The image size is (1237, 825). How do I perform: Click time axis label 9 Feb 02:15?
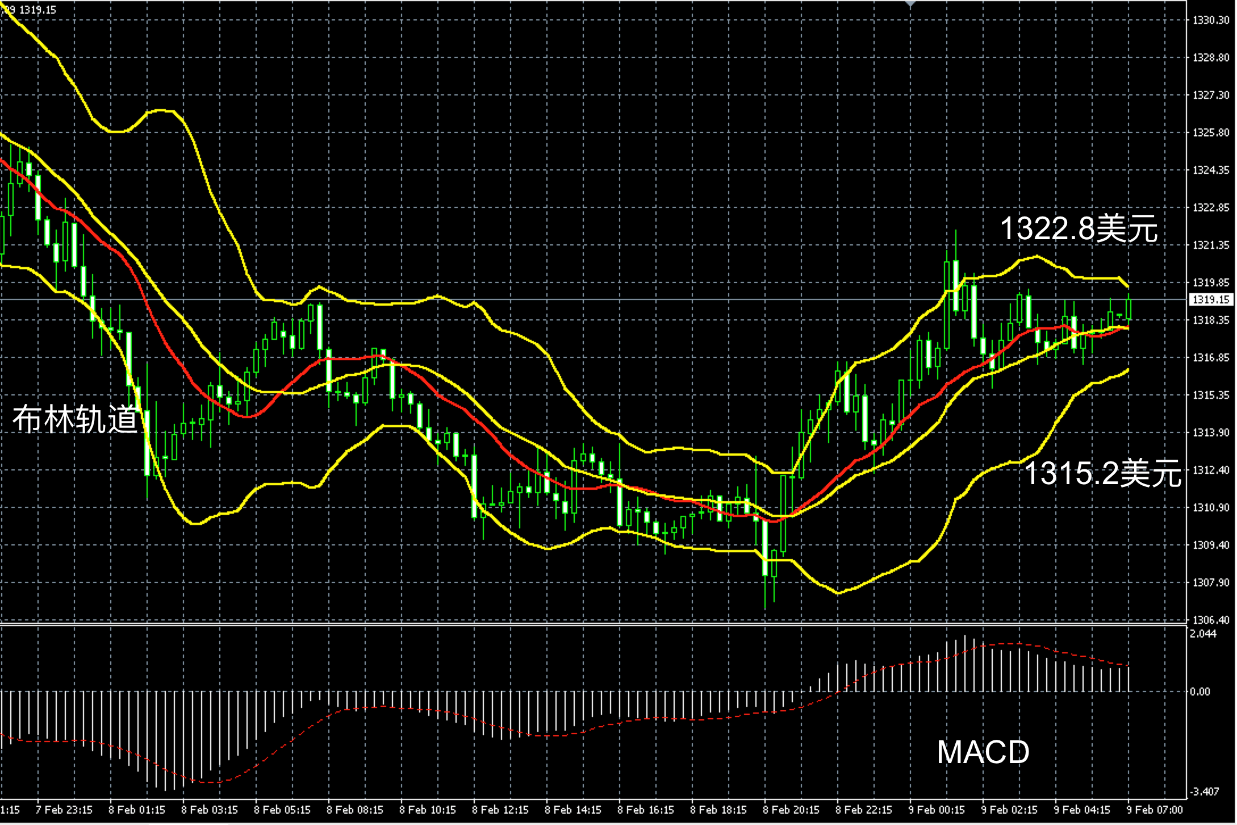pos(1009,810)
